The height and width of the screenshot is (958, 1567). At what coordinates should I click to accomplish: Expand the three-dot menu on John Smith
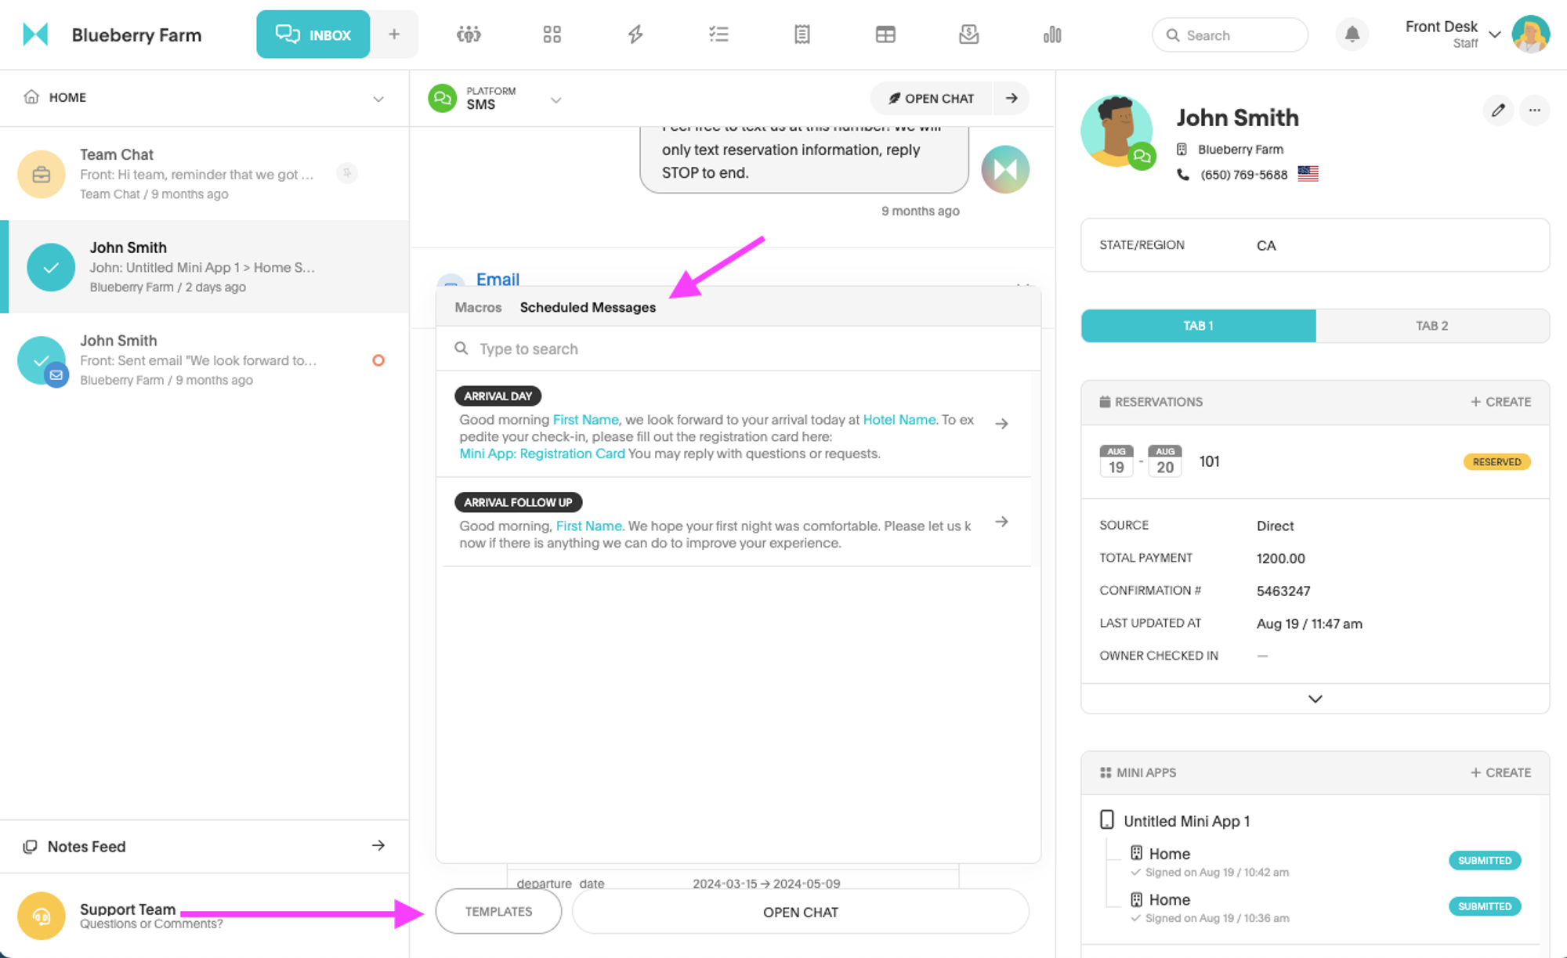pos(1533,110)
